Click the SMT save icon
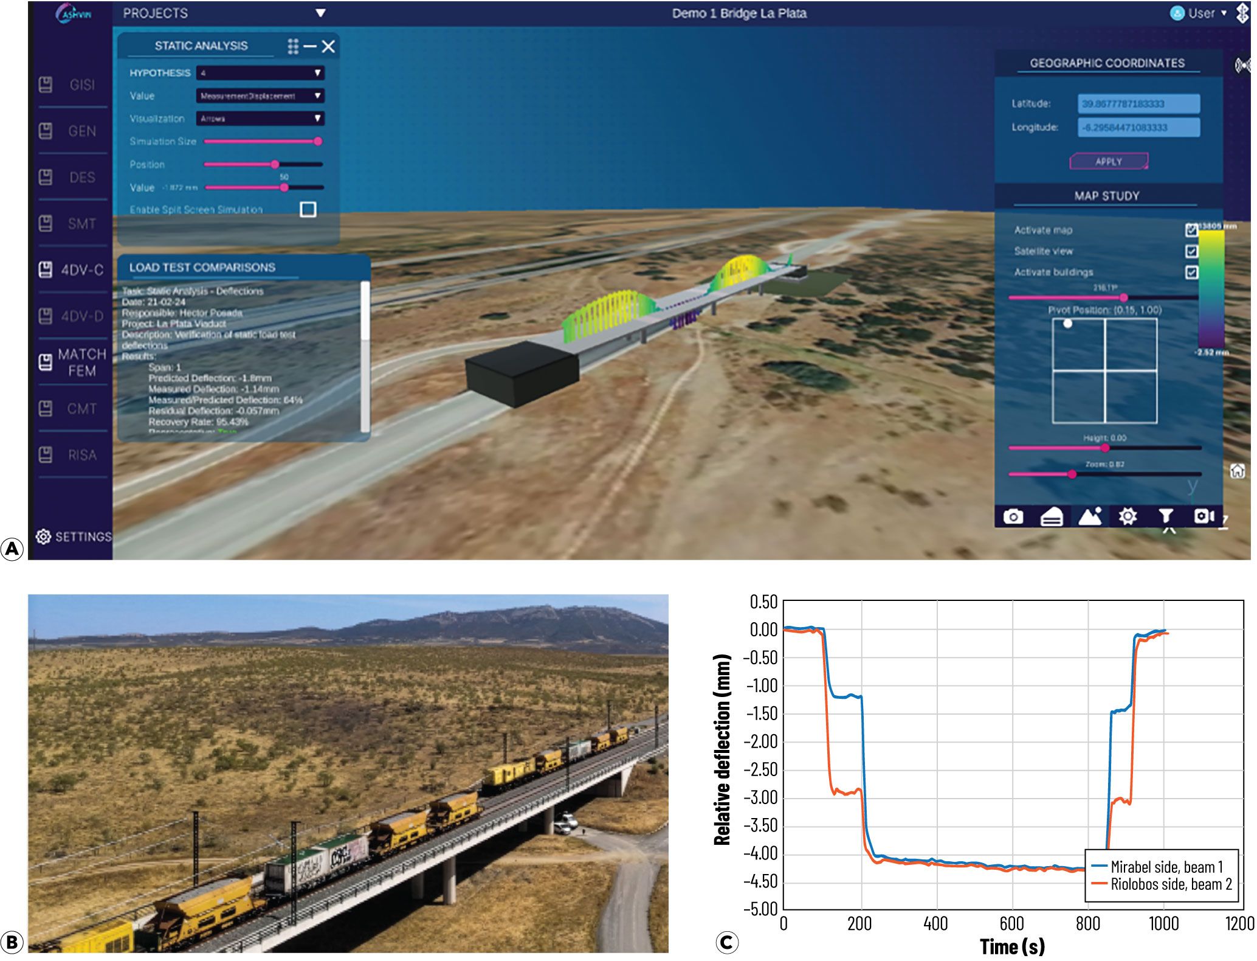1257x961 pixels. click(46, 223)
